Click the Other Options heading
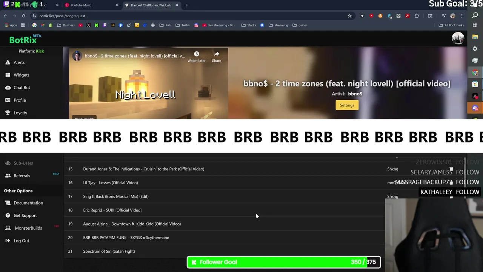 click(18, 191)
